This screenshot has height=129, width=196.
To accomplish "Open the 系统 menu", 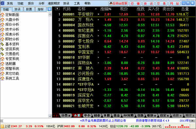I will coord(10,3).
